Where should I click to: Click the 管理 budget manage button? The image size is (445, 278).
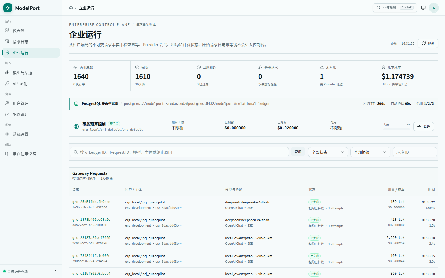[423, 126]
